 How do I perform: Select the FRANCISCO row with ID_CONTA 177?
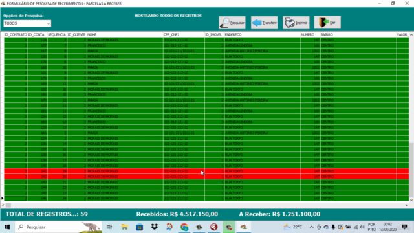click(x=206, y=45)
